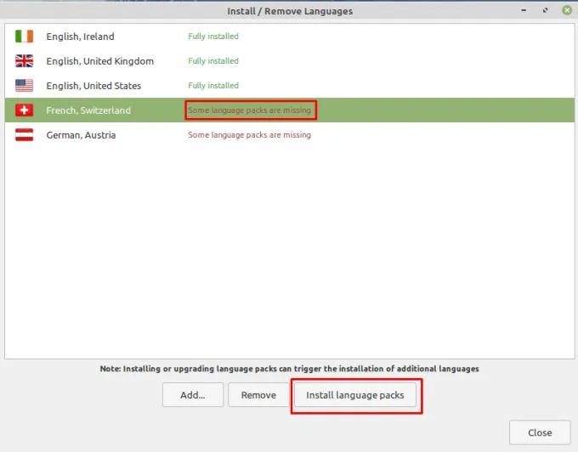Click the Ireland flag icon

click(x=24, y=36)
